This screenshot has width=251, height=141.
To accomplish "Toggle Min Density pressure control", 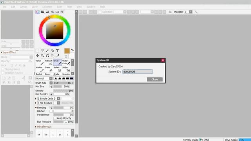I will (x=51, y=94).
